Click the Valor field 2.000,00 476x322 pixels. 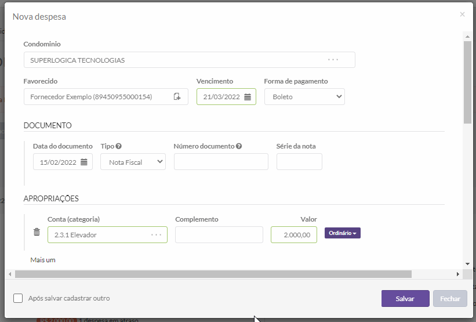(x=294, y=234)
